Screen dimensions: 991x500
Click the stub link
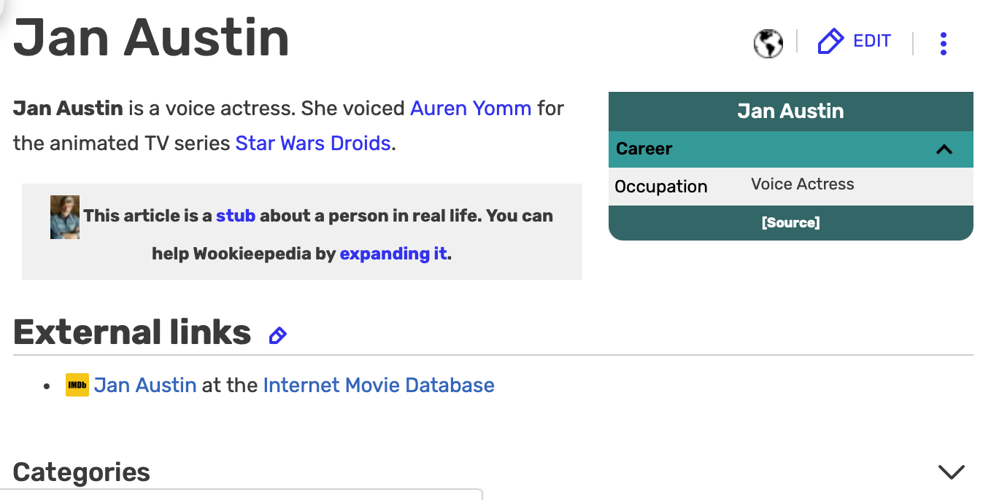click(x=236, y=216)
